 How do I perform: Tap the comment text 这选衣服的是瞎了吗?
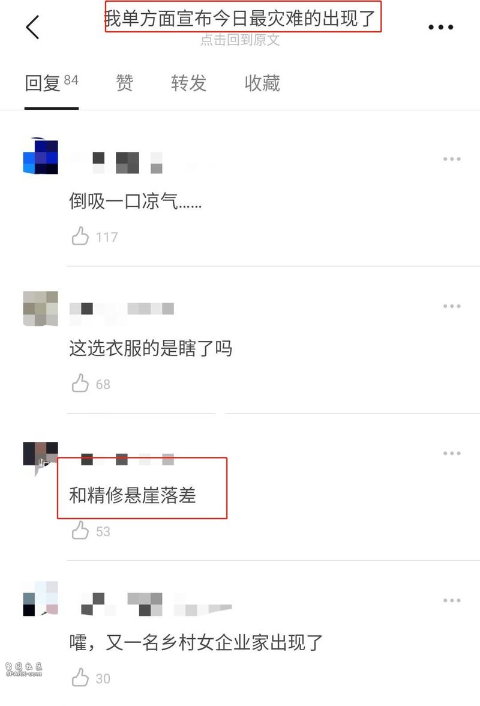tap(151, 348)
